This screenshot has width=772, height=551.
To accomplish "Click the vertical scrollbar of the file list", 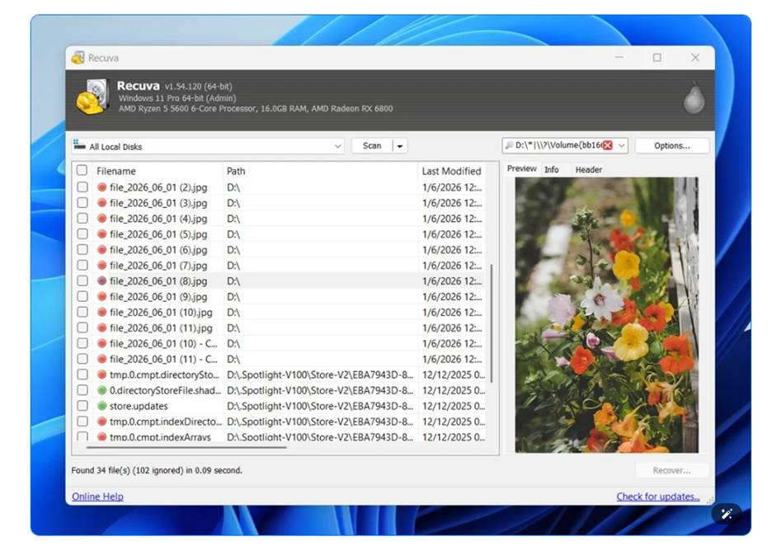I will pyautogui.click(x=492, y=323).
